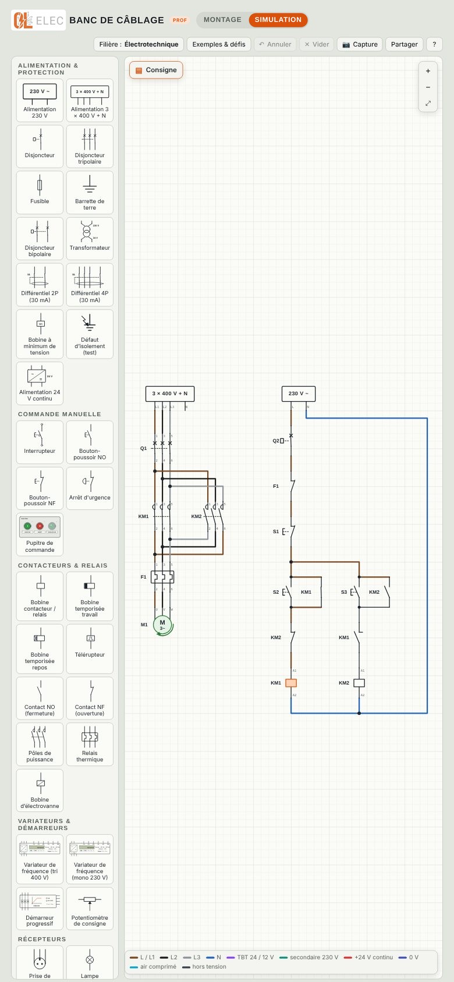
Task: Select the F1 thermal relay in the power circuit
Action: (x=162, y=577)
